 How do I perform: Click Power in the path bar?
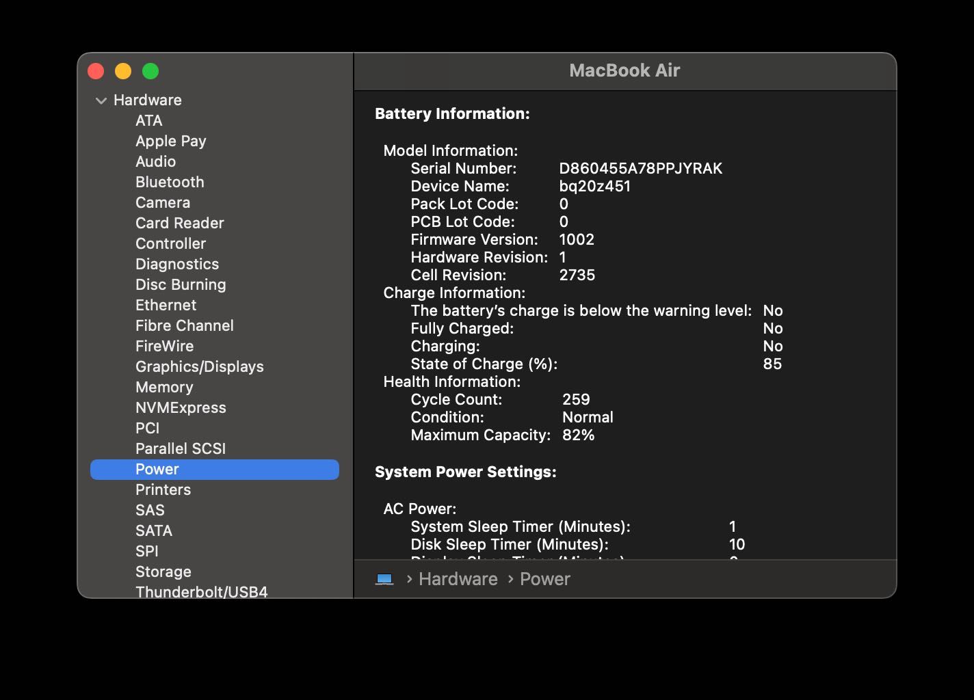point(545,579)
